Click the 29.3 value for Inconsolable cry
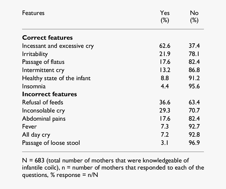Image resolution: width=226 pixels, height=189 pixels. 165,110
